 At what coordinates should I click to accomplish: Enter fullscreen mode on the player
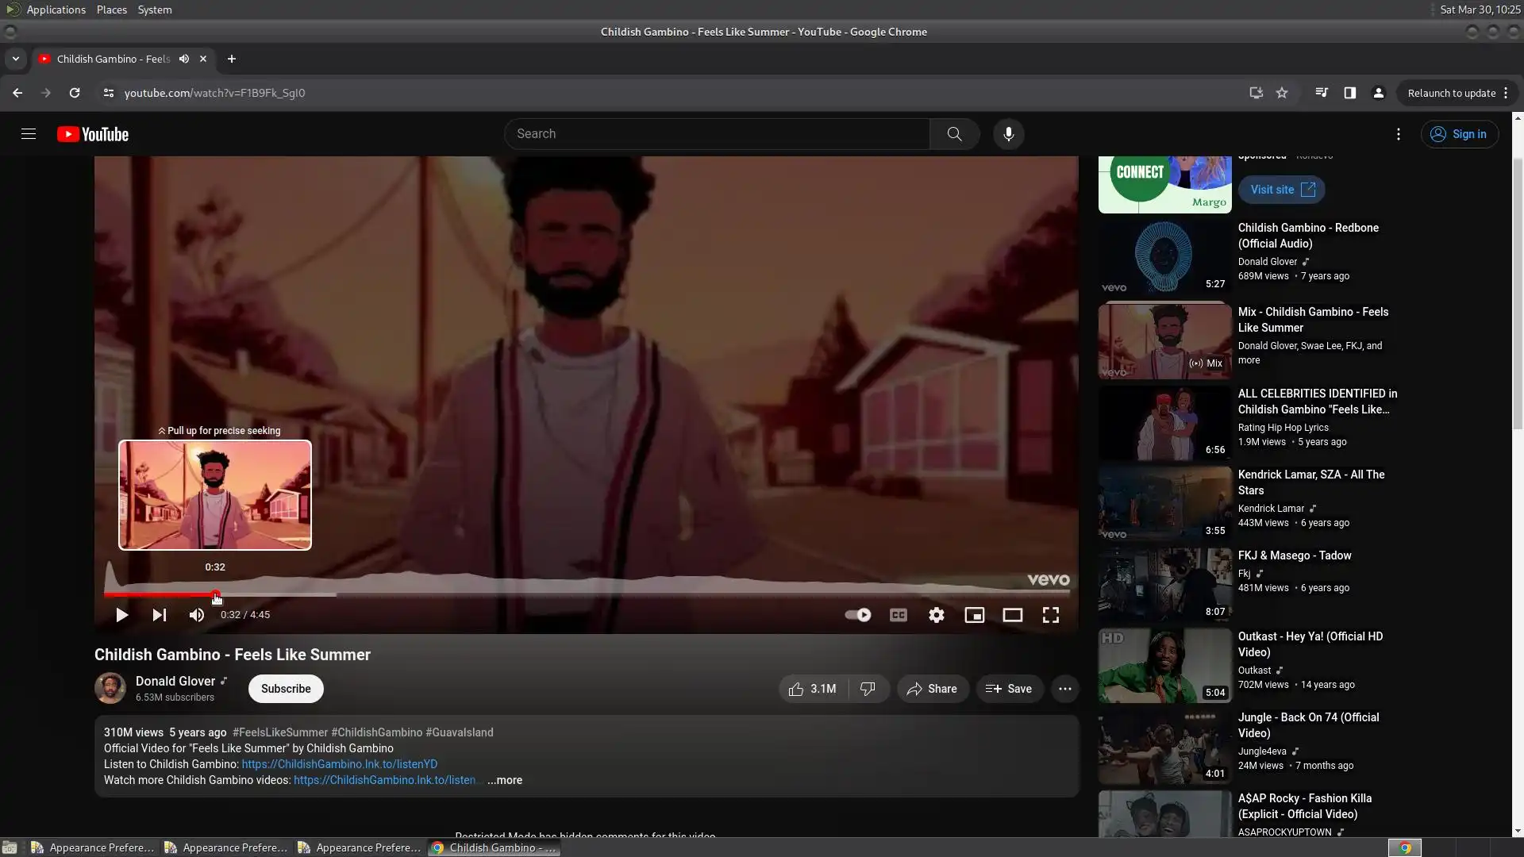[x=1050, y=615]
